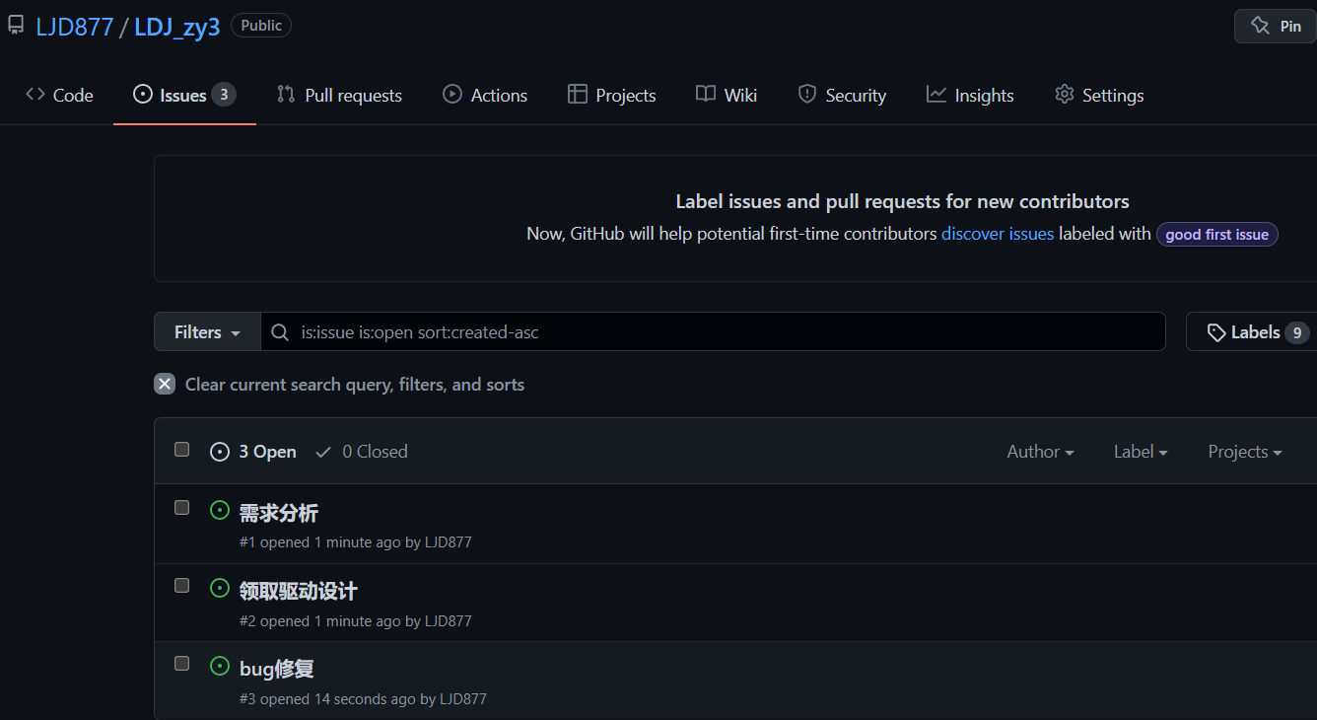
Task: Tick the checkbox for issue 领取驱动设计
Action: [x=181, y=586]
